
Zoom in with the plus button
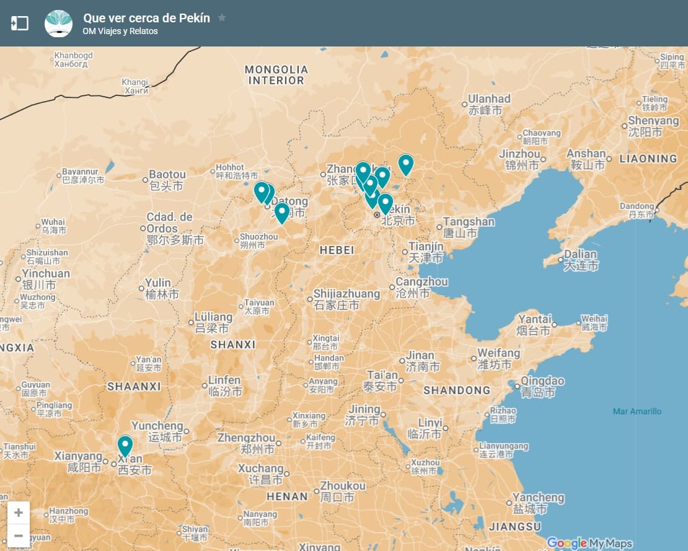(x=19, y=513)
